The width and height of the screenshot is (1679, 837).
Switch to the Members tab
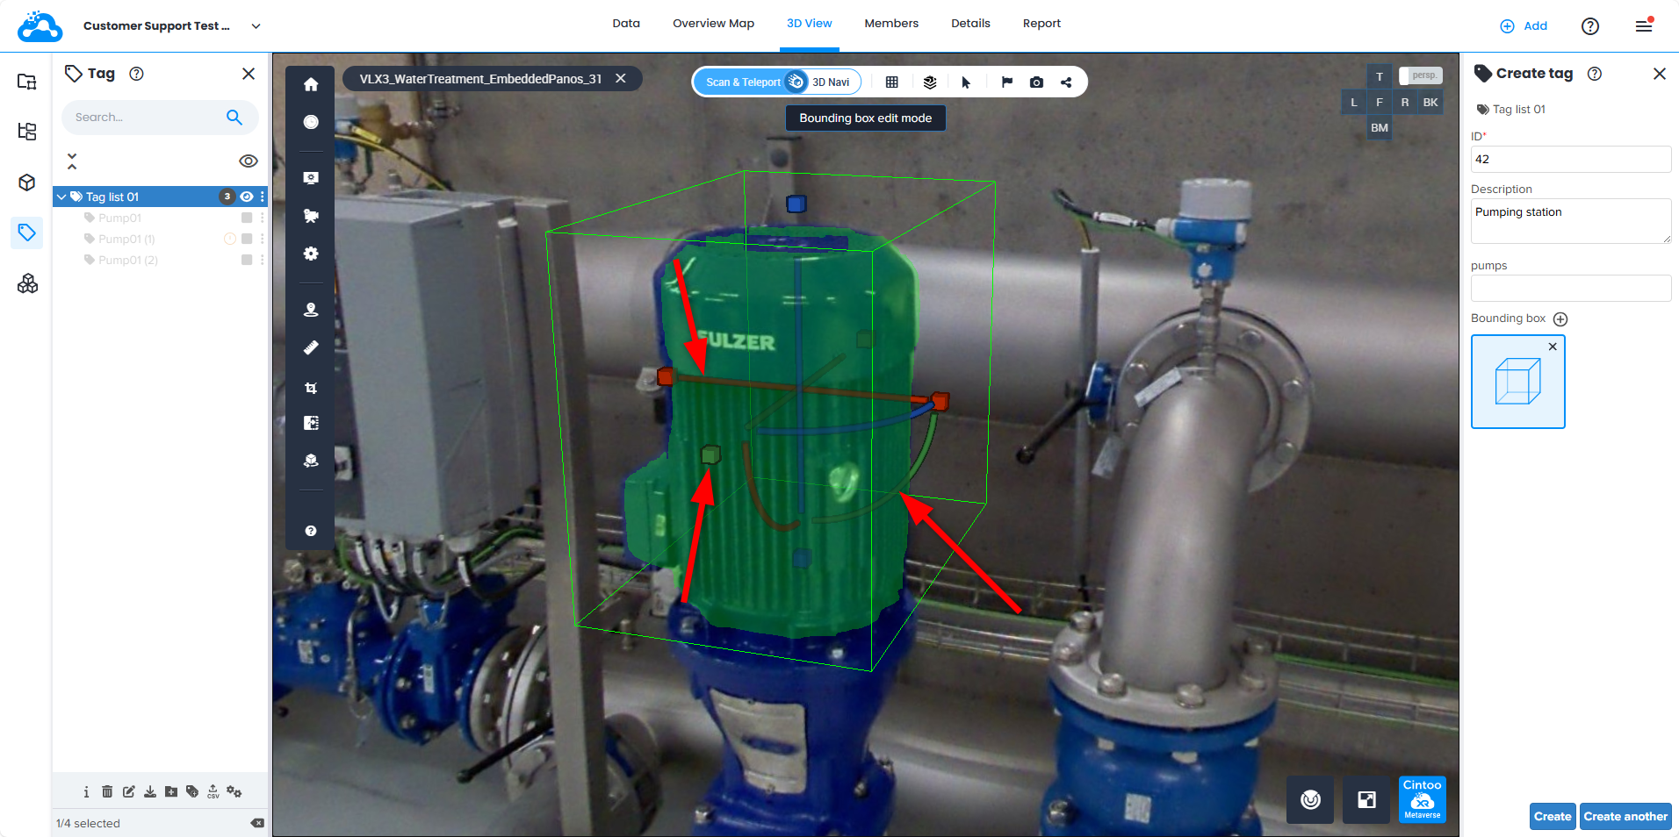point(891,24)
